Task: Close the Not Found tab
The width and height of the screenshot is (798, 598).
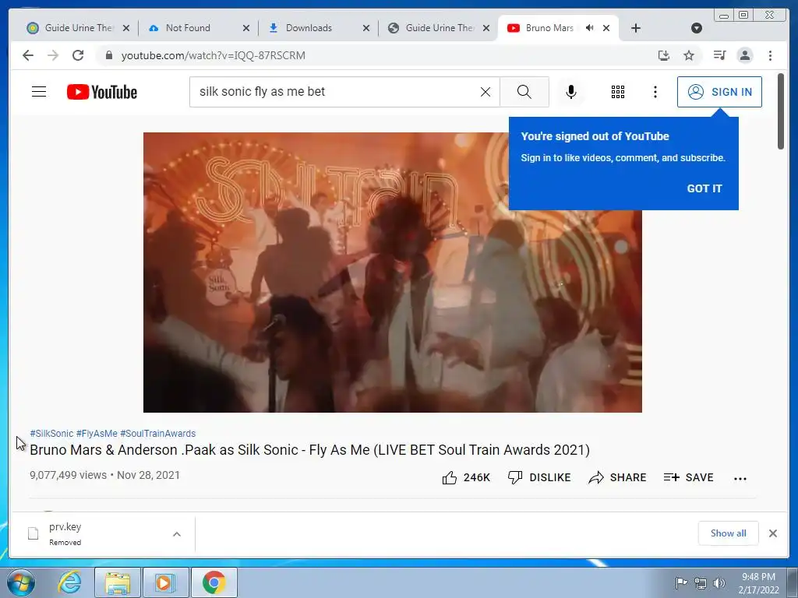Action: click(x=245, y=28)
